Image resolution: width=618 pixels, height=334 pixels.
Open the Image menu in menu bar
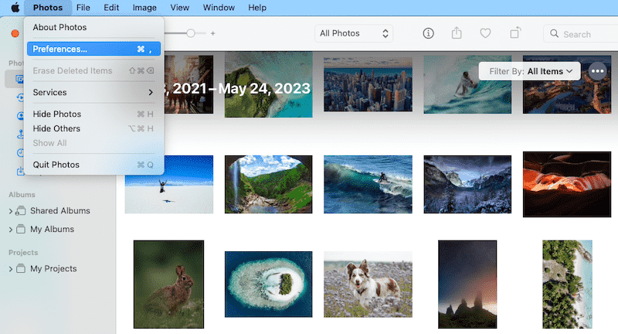[x=144, y=8]
